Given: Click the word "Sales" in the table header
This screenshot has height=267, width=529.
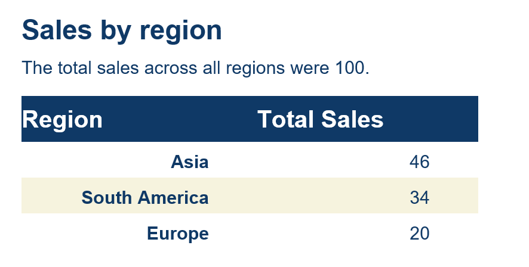Looking at the screenshot, I should pos(352,120).
